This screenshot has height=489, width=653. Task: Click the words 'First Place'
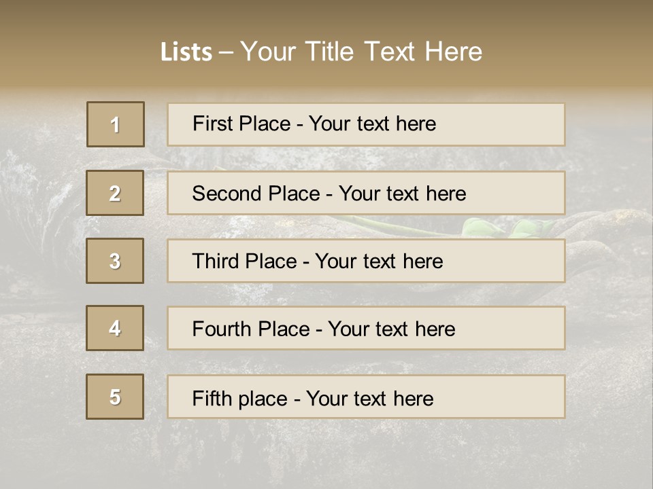[x=241, y=124]
